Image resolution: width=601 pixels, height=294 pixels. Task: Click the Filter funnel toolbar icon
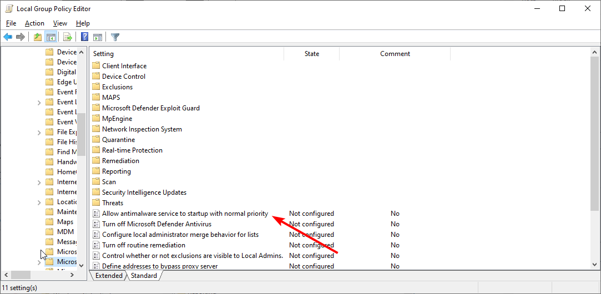115,37
